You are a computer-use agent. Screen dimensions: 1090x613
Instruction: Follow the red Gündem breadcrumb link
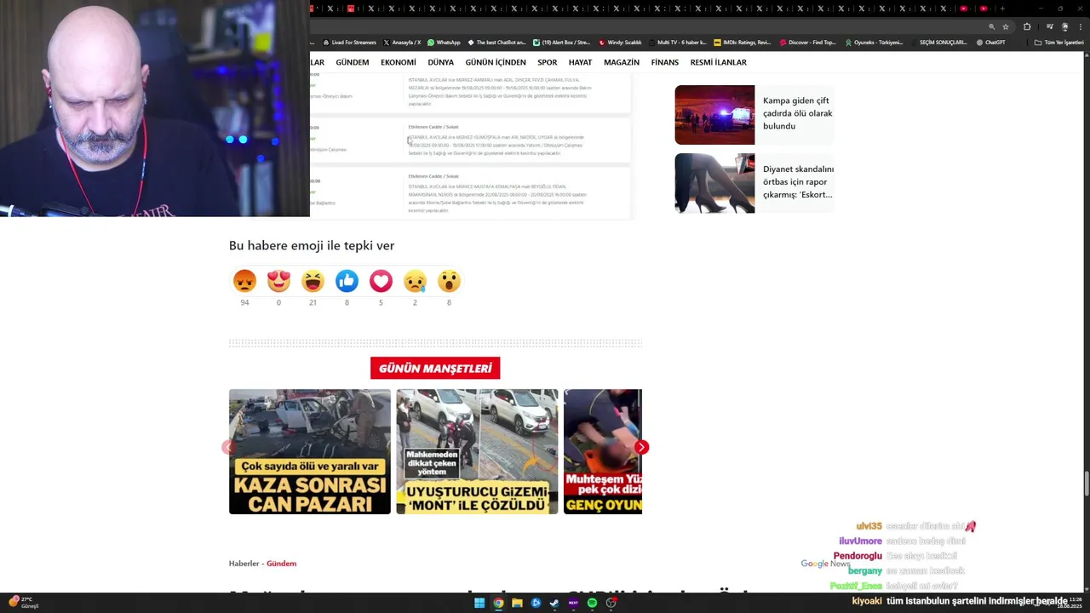tap(281, 564)
